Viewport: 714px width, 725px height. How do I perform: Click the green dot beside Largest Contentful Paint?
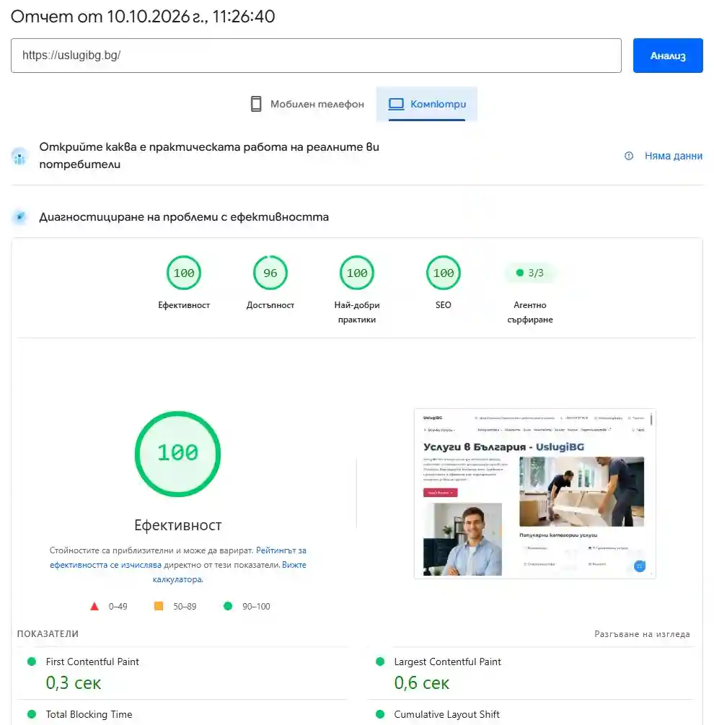pos(380,662)
